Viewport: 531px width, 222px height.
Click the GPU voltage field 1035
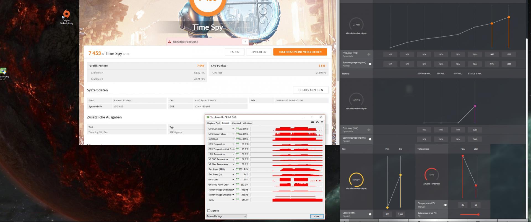click(509, 64)
